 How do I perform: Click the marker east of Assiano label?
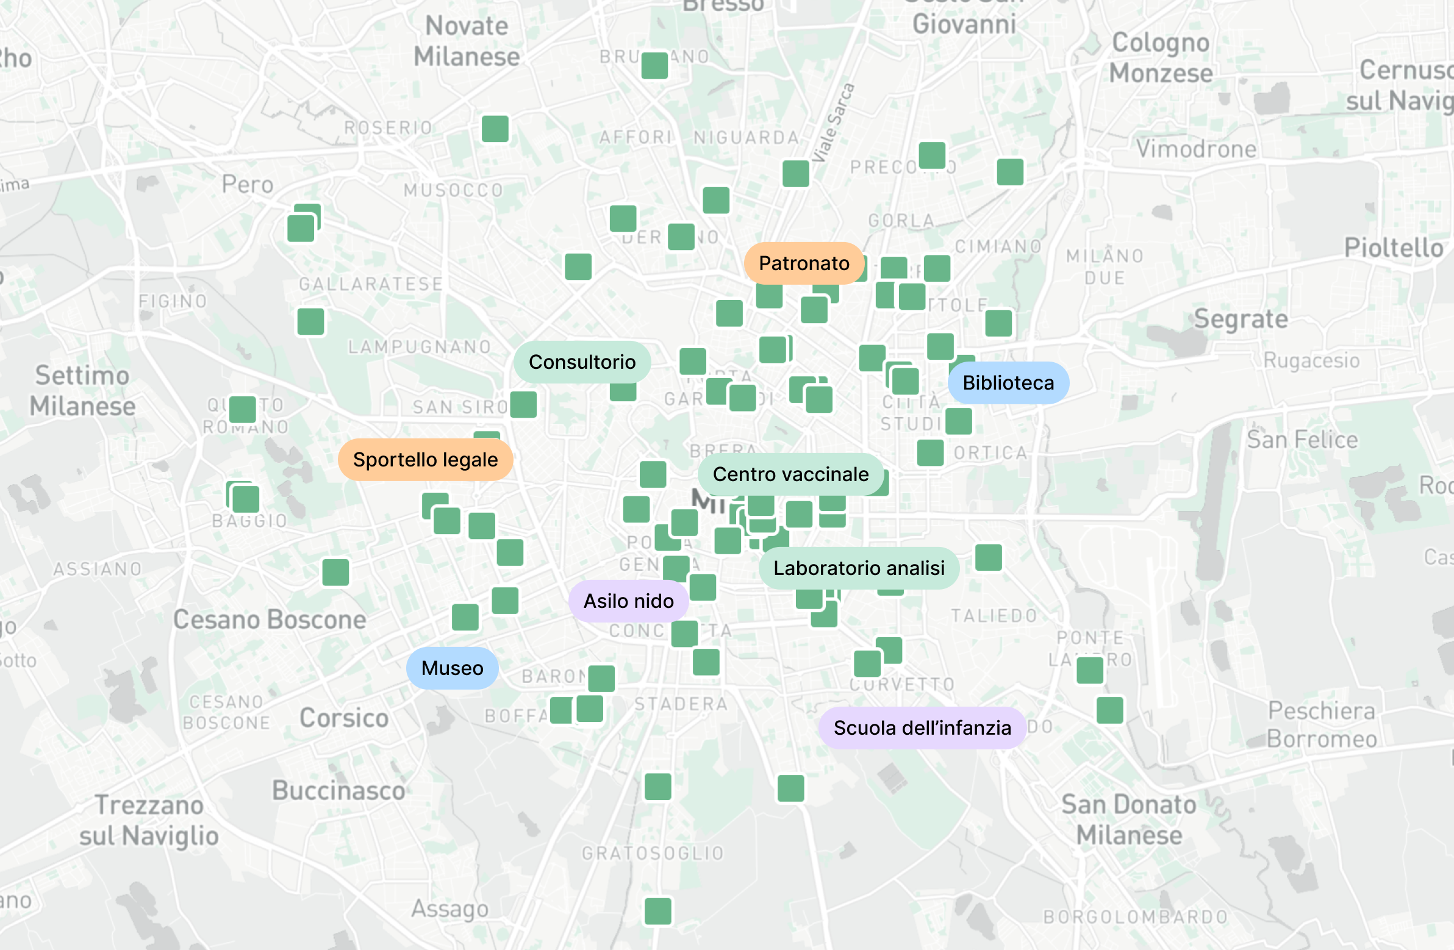coord(335,573)
